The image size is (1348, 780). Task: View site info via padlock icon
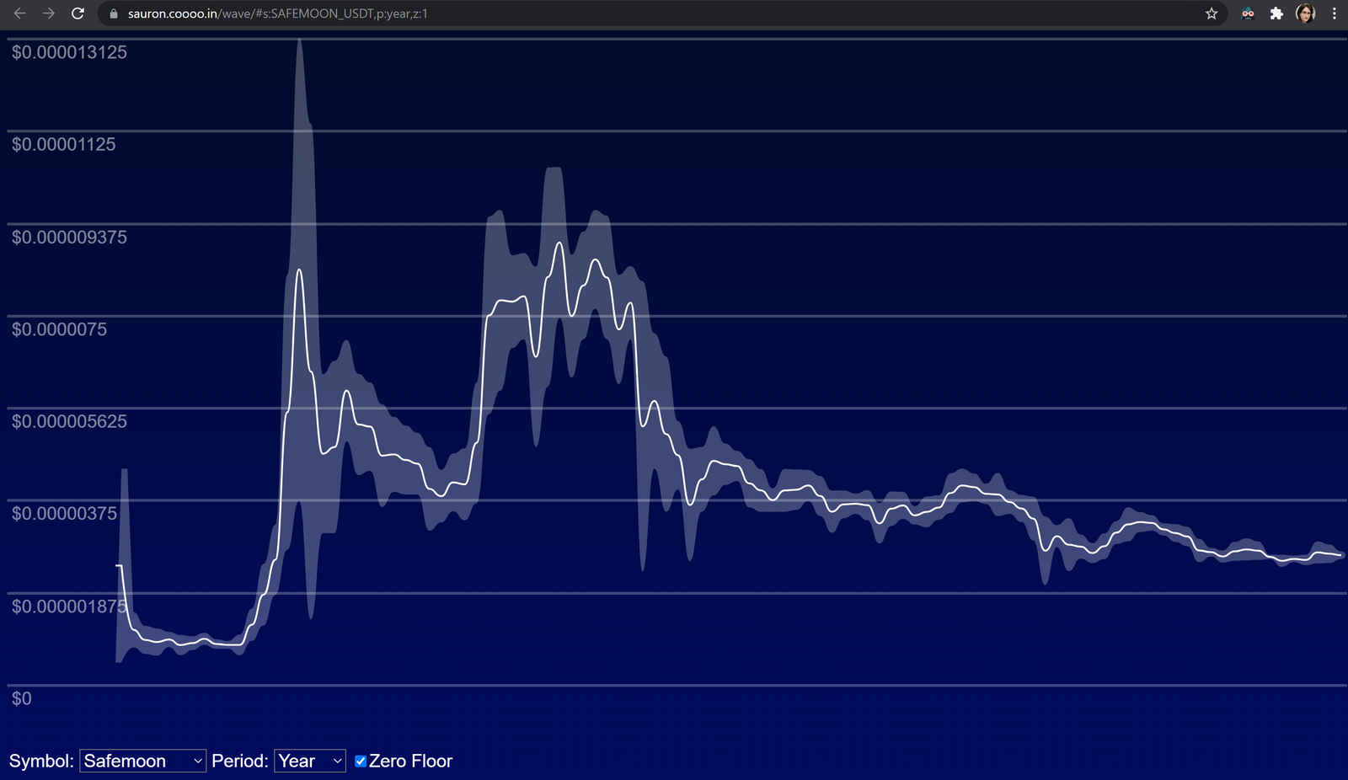[x=114, y=13]
